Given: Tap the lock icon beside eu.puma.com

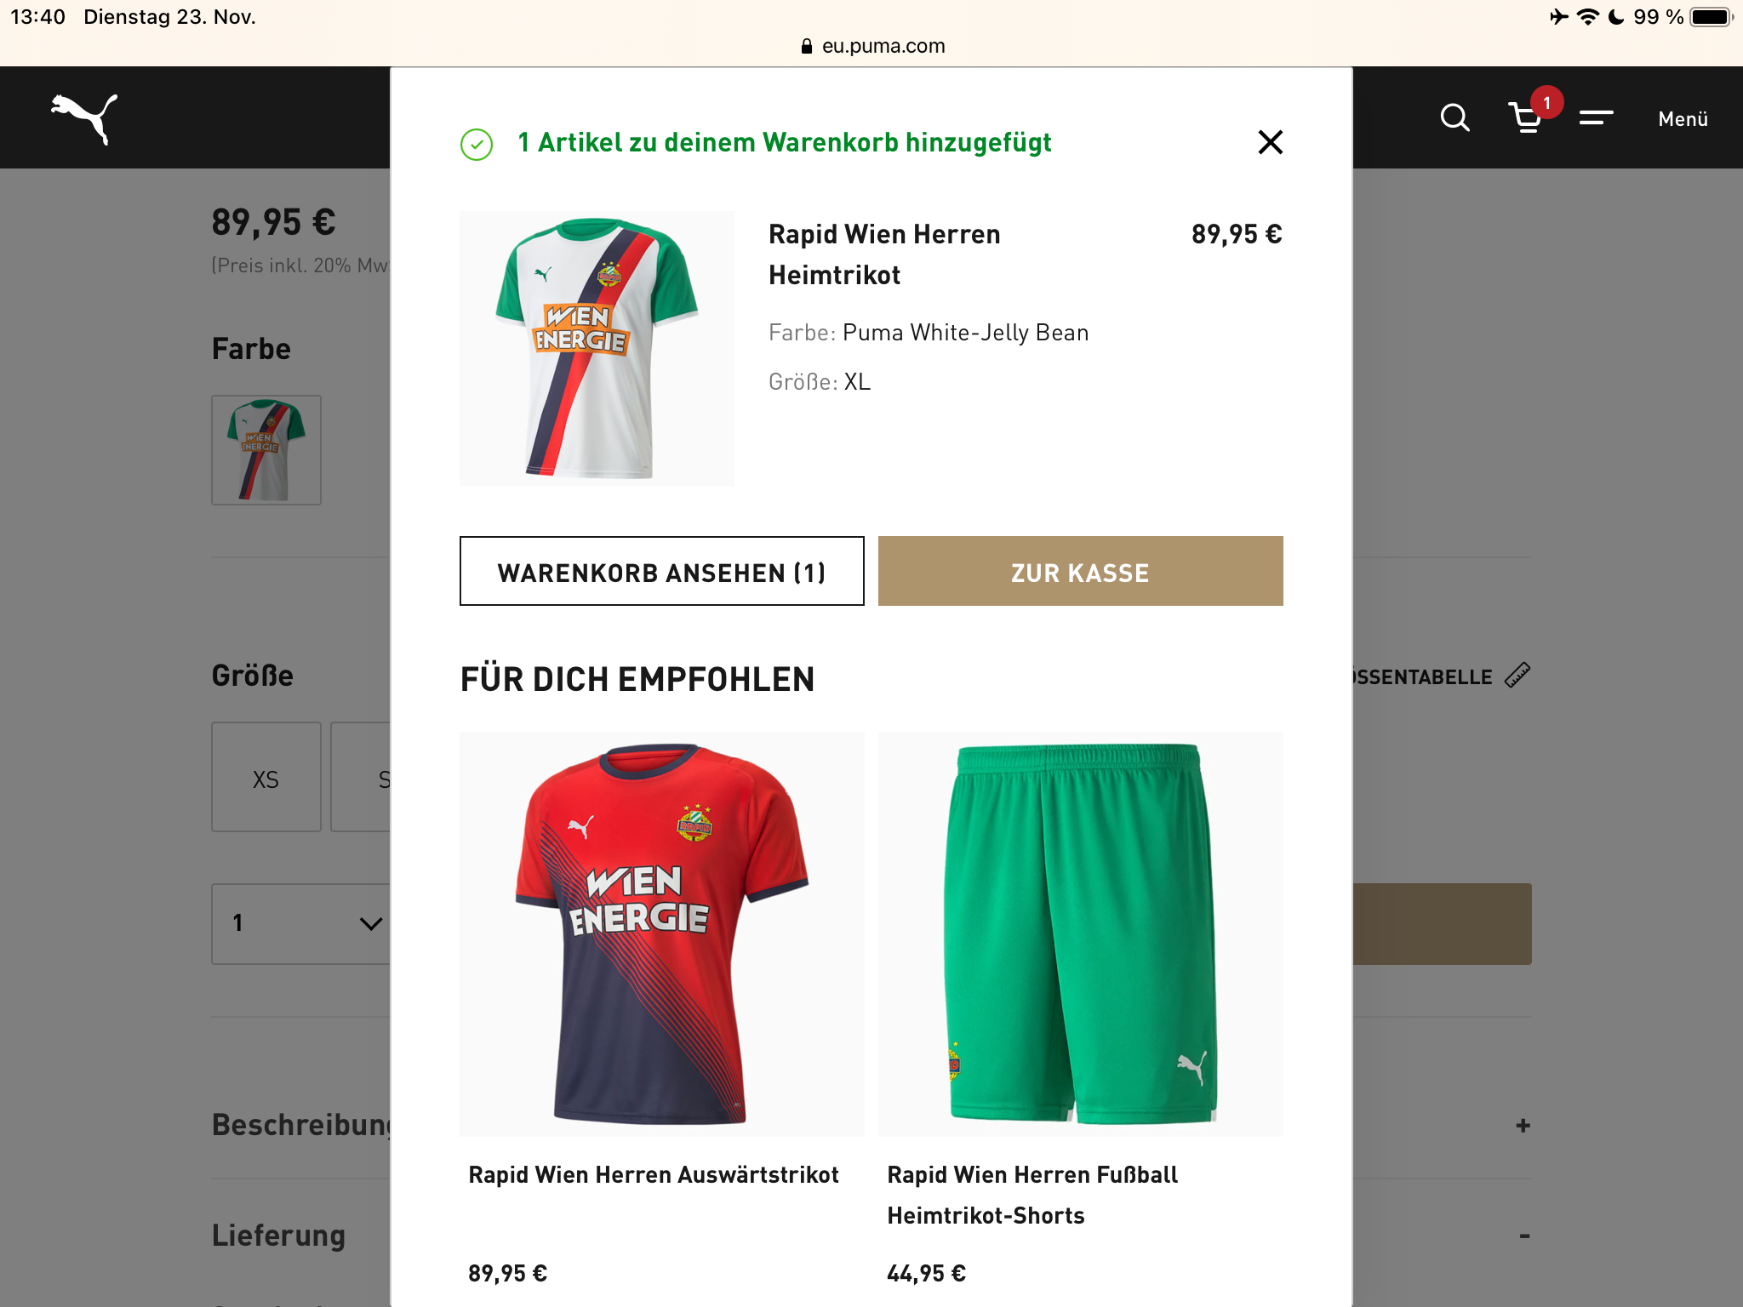Looking at the screenshot, I should tap(807, 46).
